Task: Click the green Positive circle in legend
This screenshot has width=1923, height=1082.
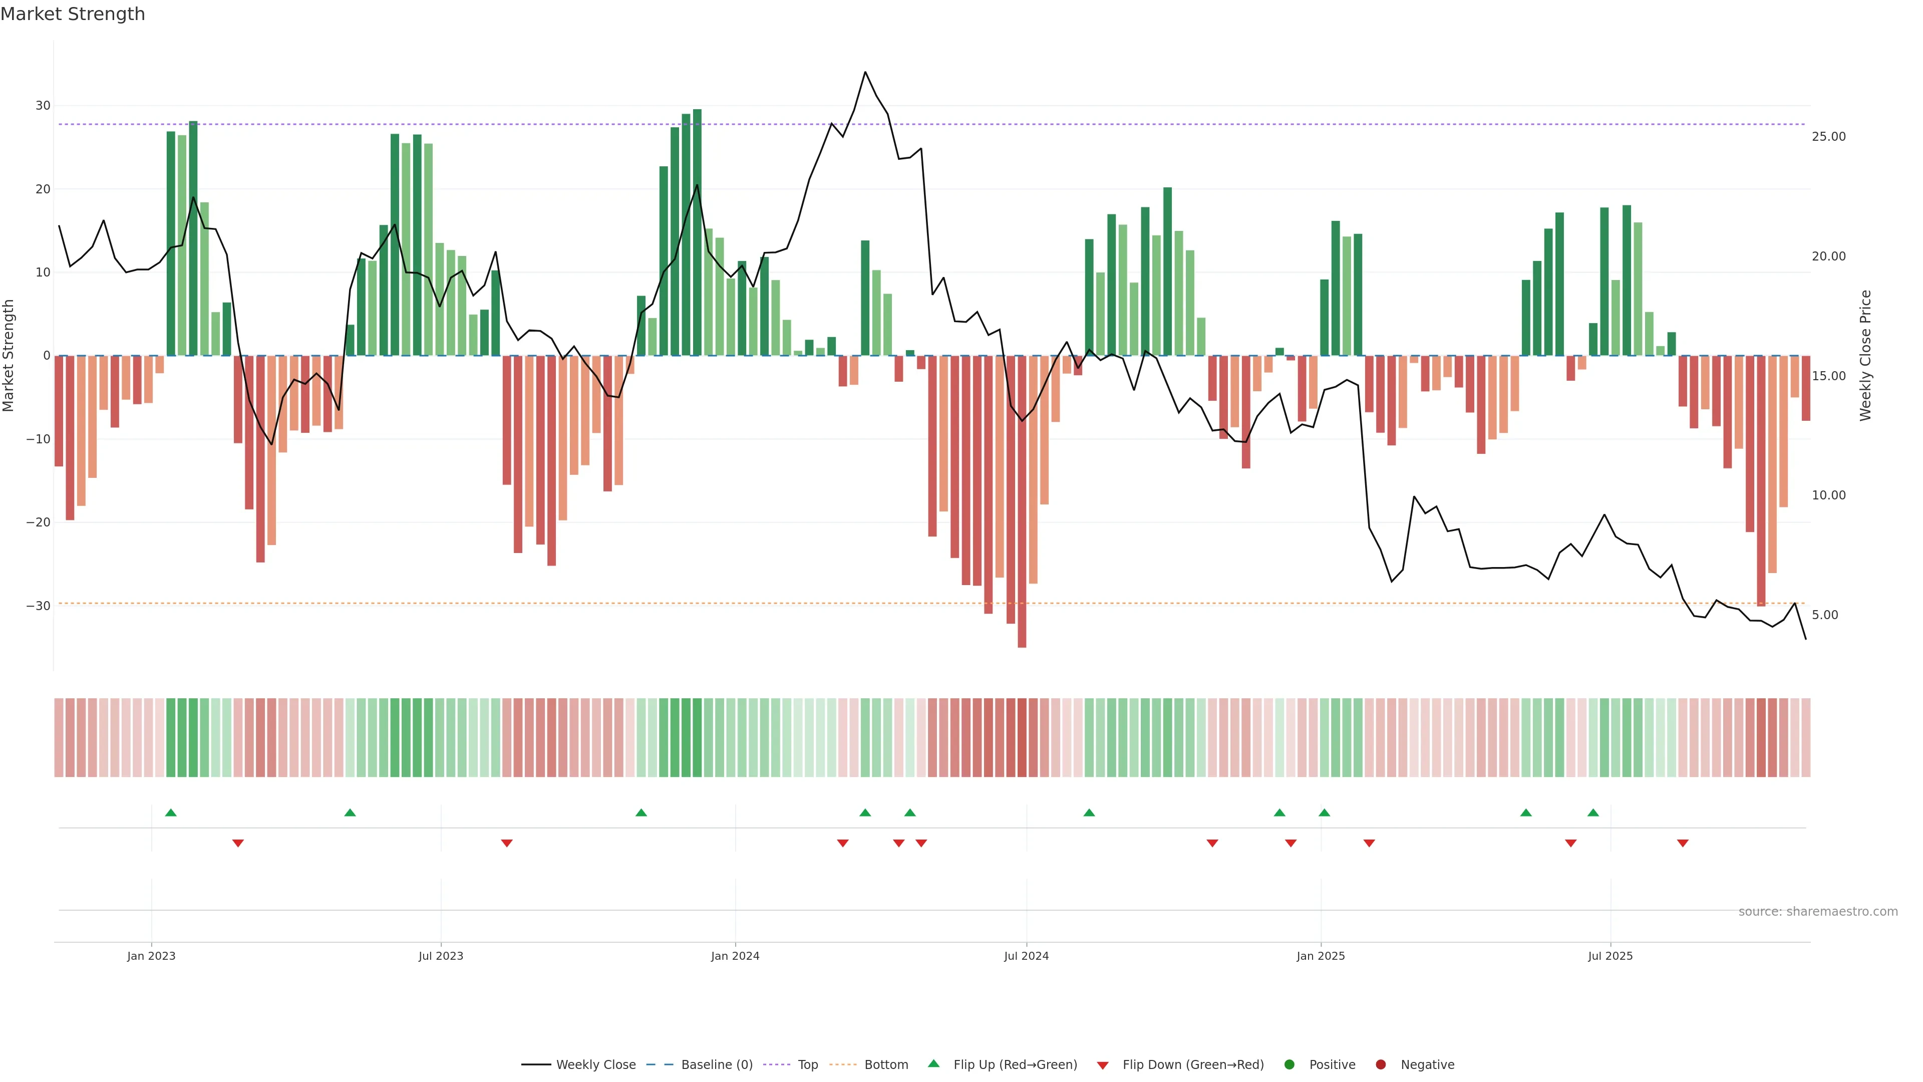Action: point(1289,1064)
